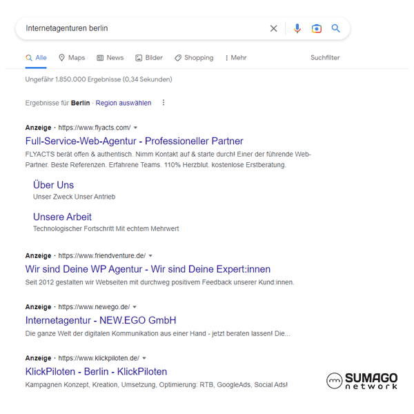Viewport: 414px width, 414px height.
Task: Click the https://www.newego.de/ URL text
Action: 94,307
